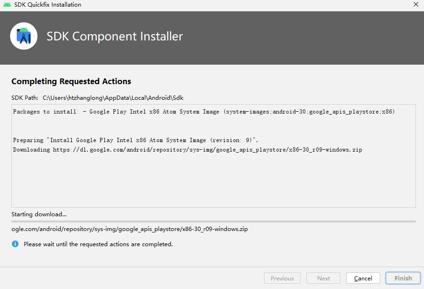The image size is (424, 289).
Task: Click the 'SDK Quickfix Installation' title bar text
Action: [x=47, y=5]
